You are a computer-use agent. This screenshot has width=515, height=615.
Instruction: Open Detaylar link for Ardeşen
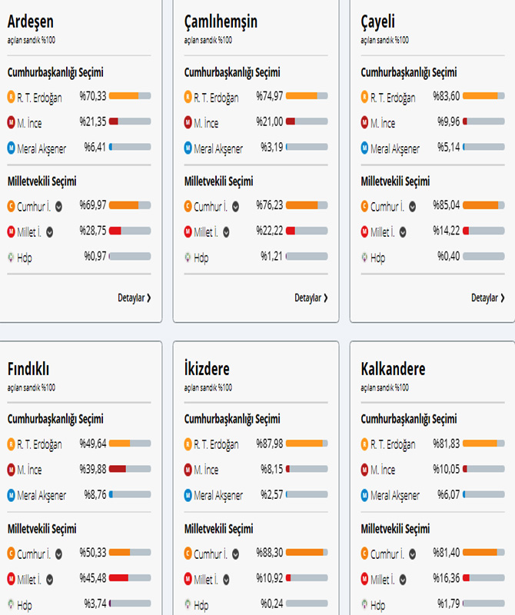(x=134, y=298)
